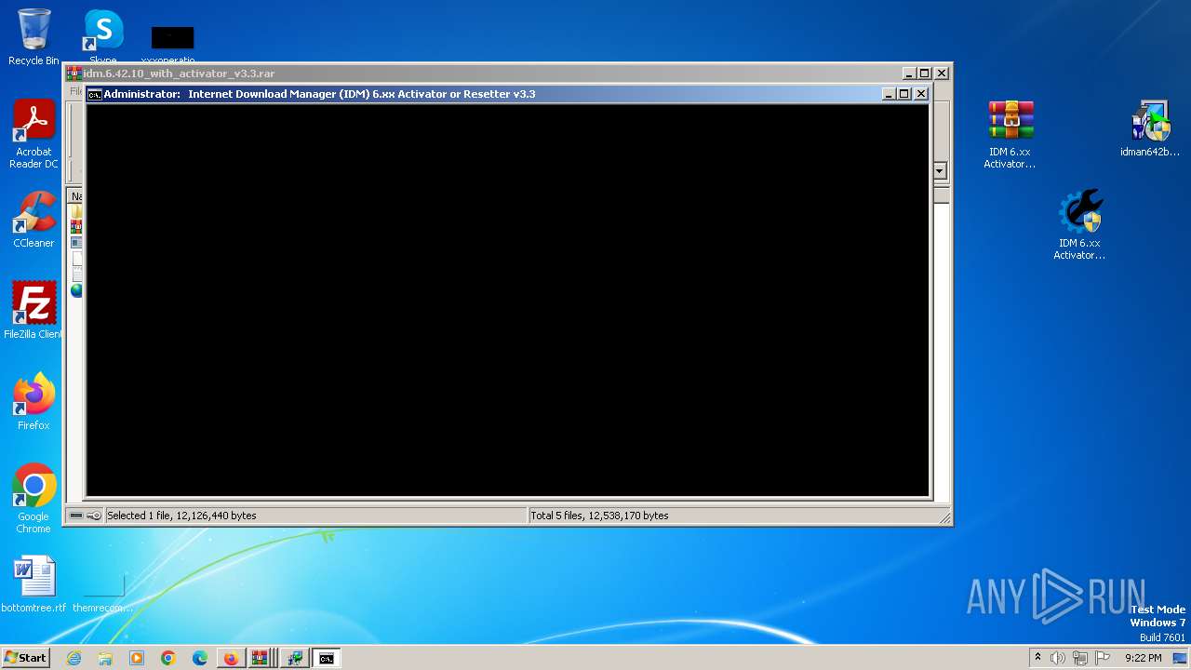Close the WinRAR archive window
The width and height of the screenshot is (1191, 670).
point(942,74)
